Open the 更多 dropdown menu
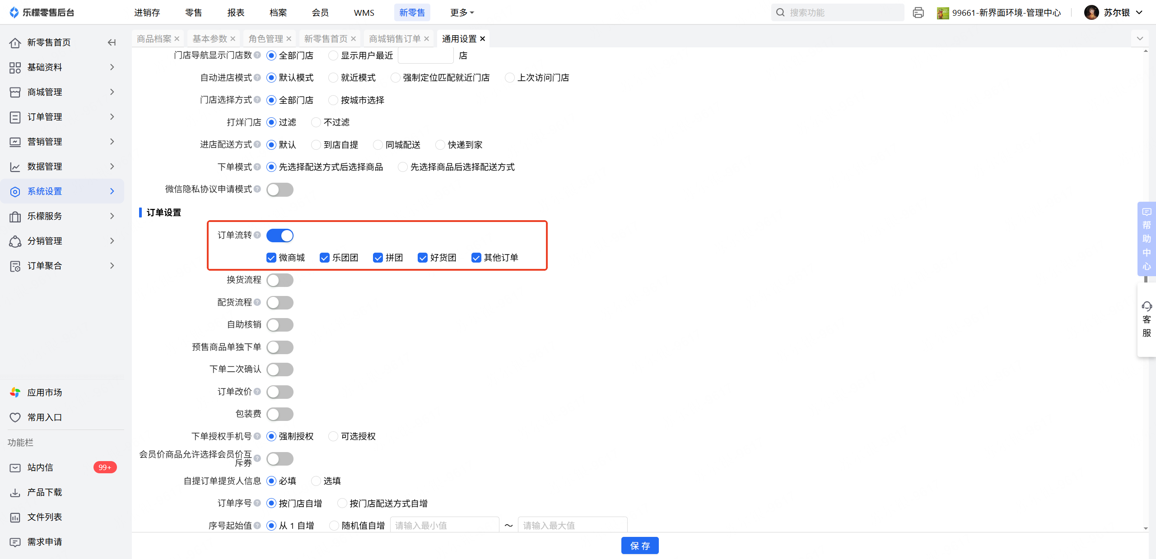This screenshot has width=1156, height=559. tap(461, 13)
